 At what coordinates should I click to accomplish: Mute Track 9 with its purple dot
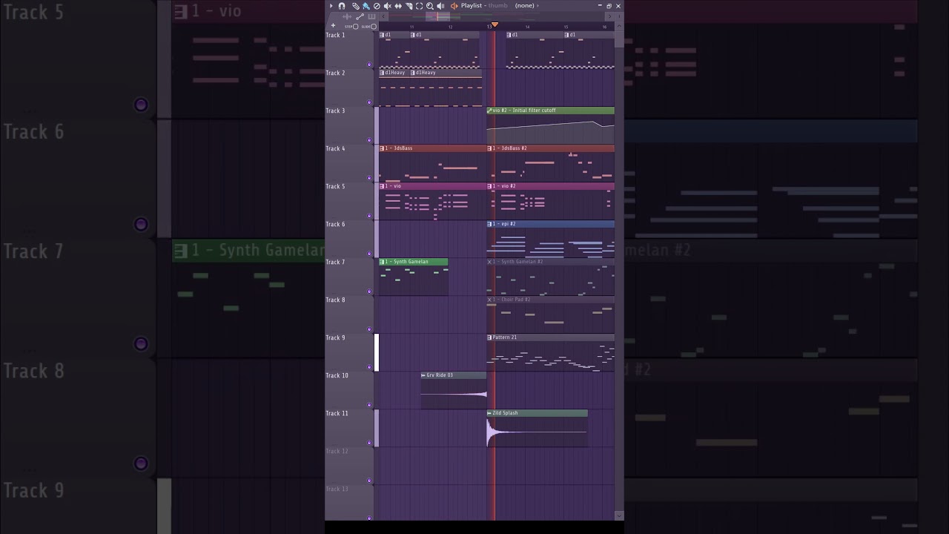369,367
